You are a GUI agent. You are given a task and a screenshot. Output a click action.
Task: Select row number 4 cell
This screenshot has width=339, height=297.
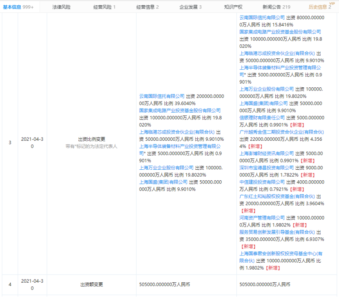click(10, 284)
